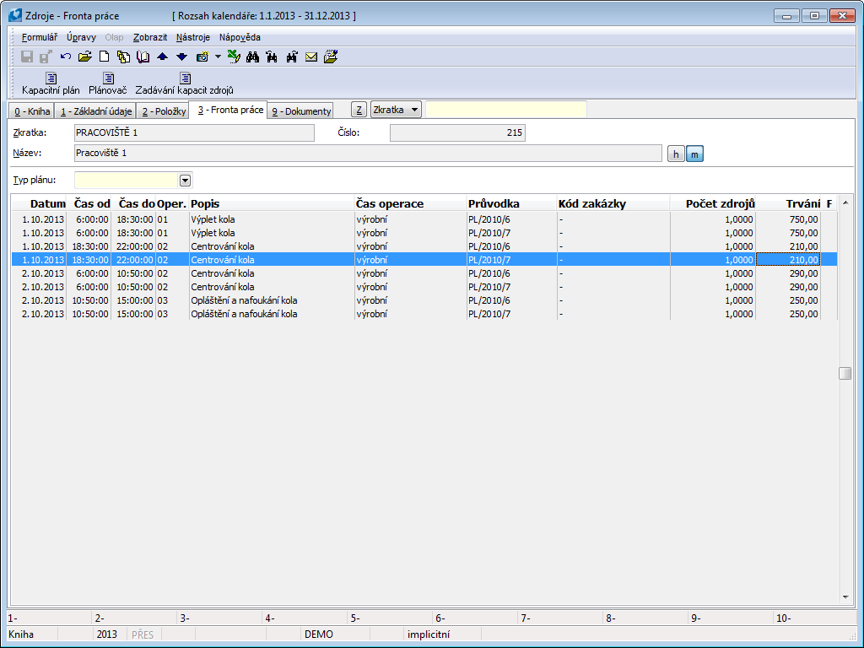The image size is (864, 648).
Task: Click the blue down arrow icon
Action: coord(181,57)
